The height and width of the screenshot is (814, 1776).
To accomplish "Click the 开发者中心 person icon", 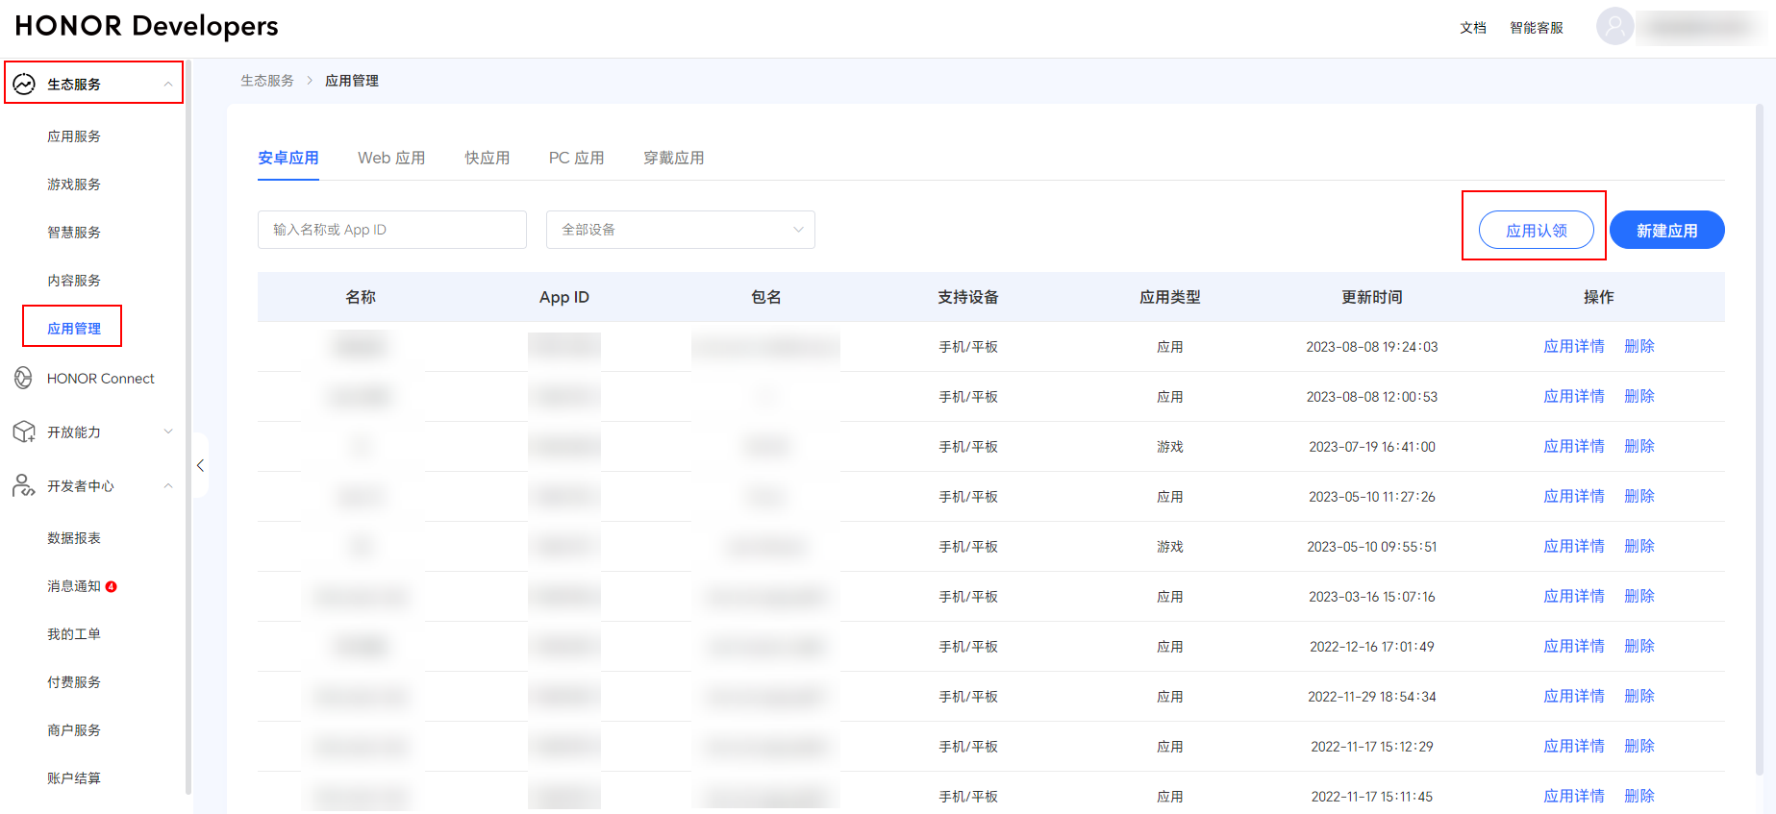I will [24, 485].
